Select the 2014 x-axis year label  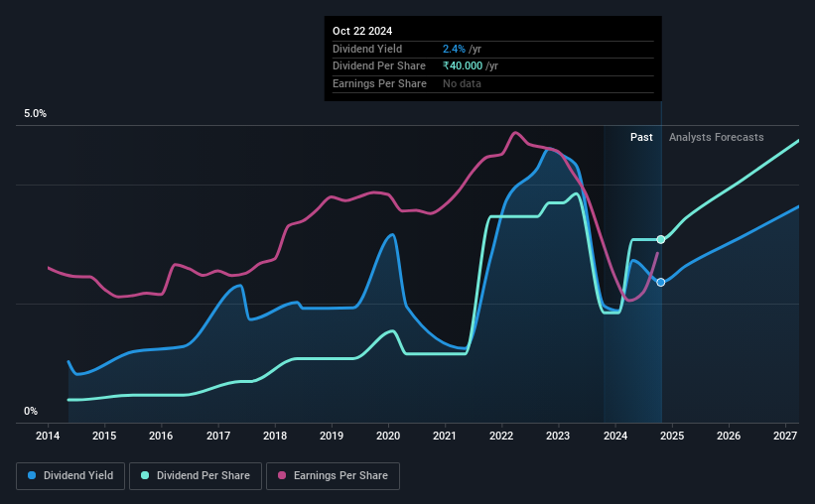48,436
